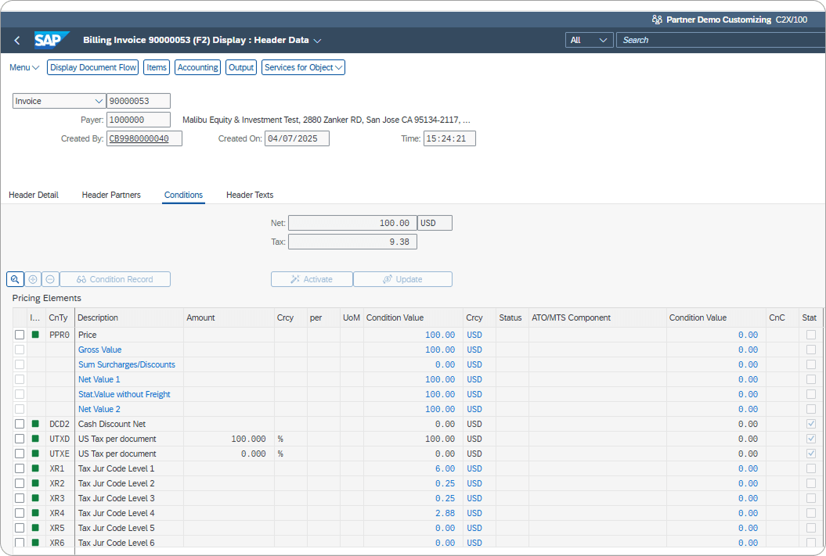Click the plus icon to insert a row
Image resolution: width=826 pixels, height=556 pixels.
32,279
